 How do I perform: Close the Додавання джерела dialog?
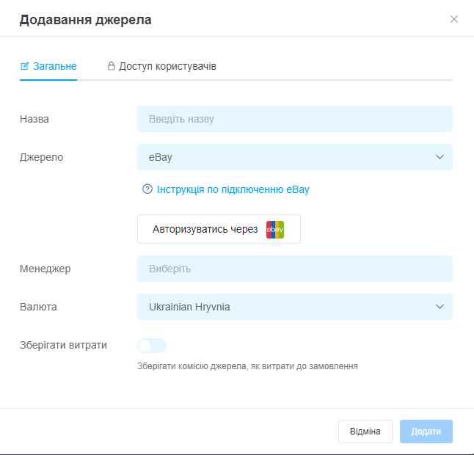click(454, 19)
